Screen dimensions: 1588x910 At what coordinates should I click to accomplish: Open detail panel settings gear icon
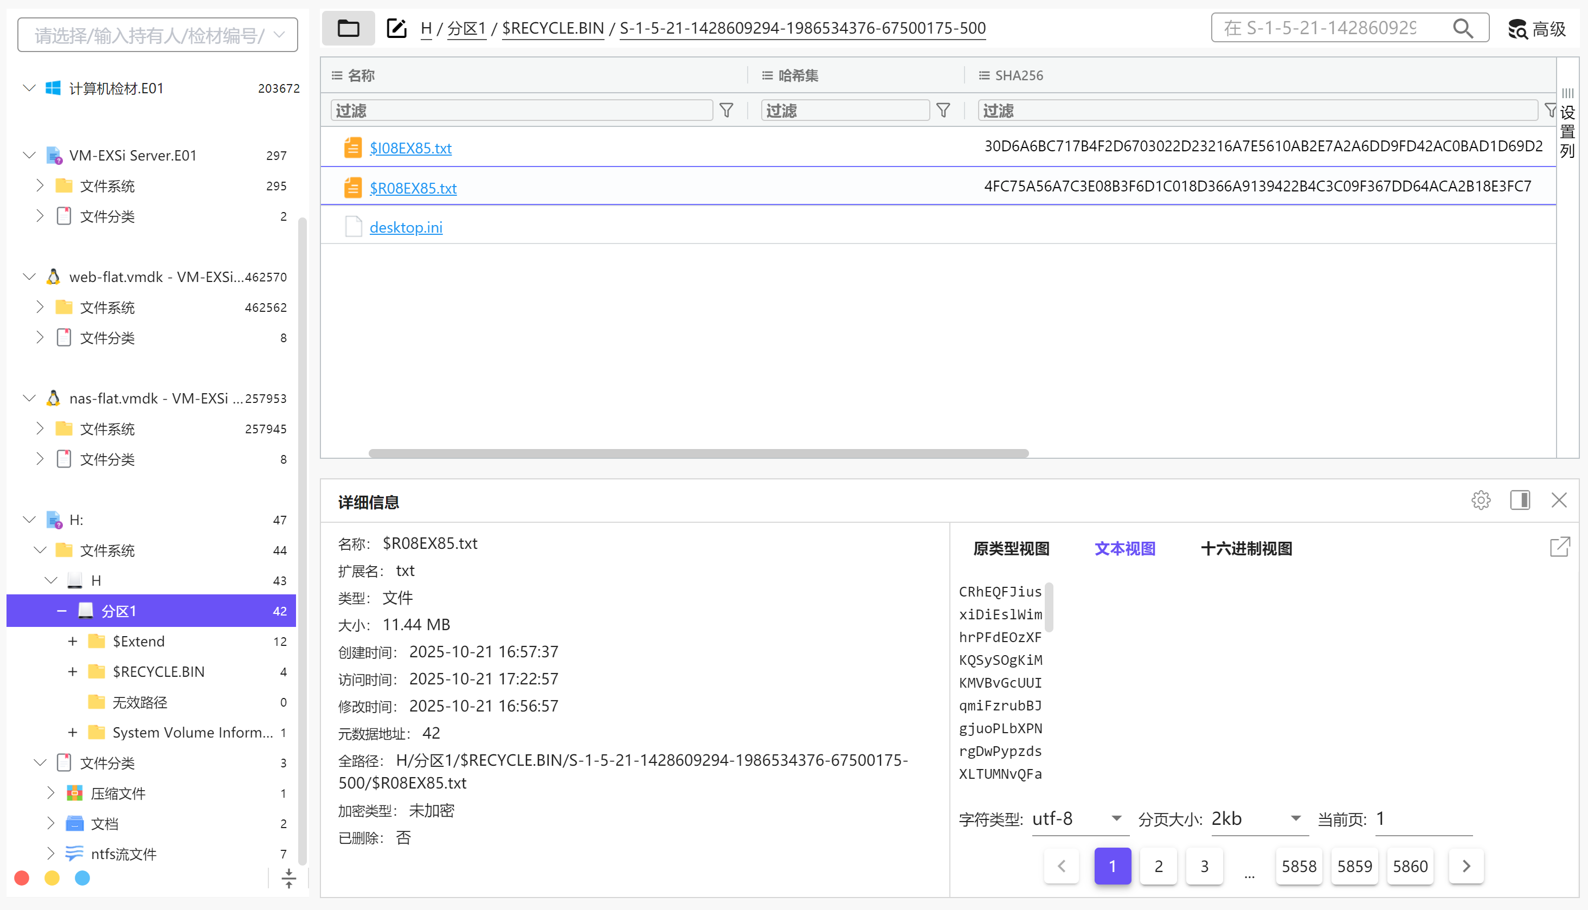pos(1481,501)
